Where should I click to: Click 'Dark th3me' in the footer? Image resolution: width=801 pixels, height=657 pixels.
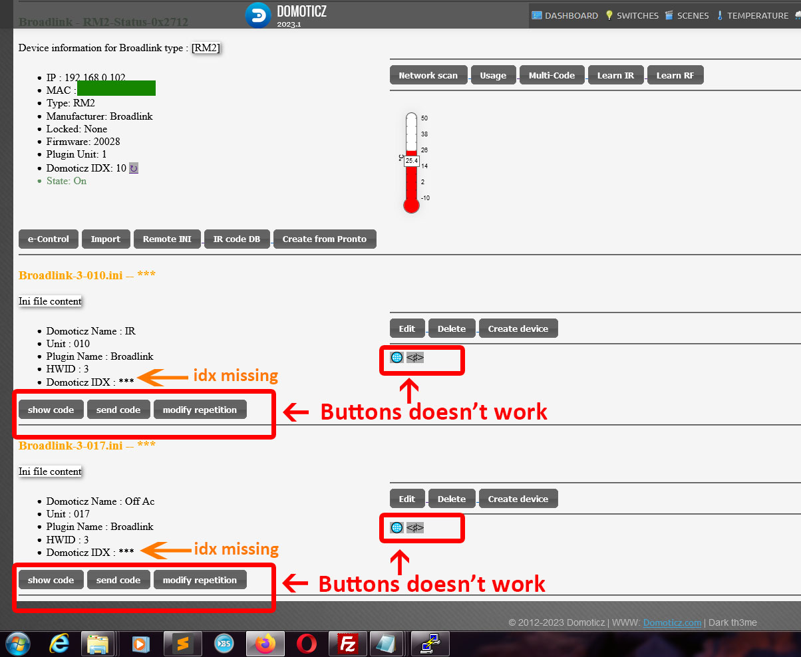pyautogui.click(x=732, y=623)
